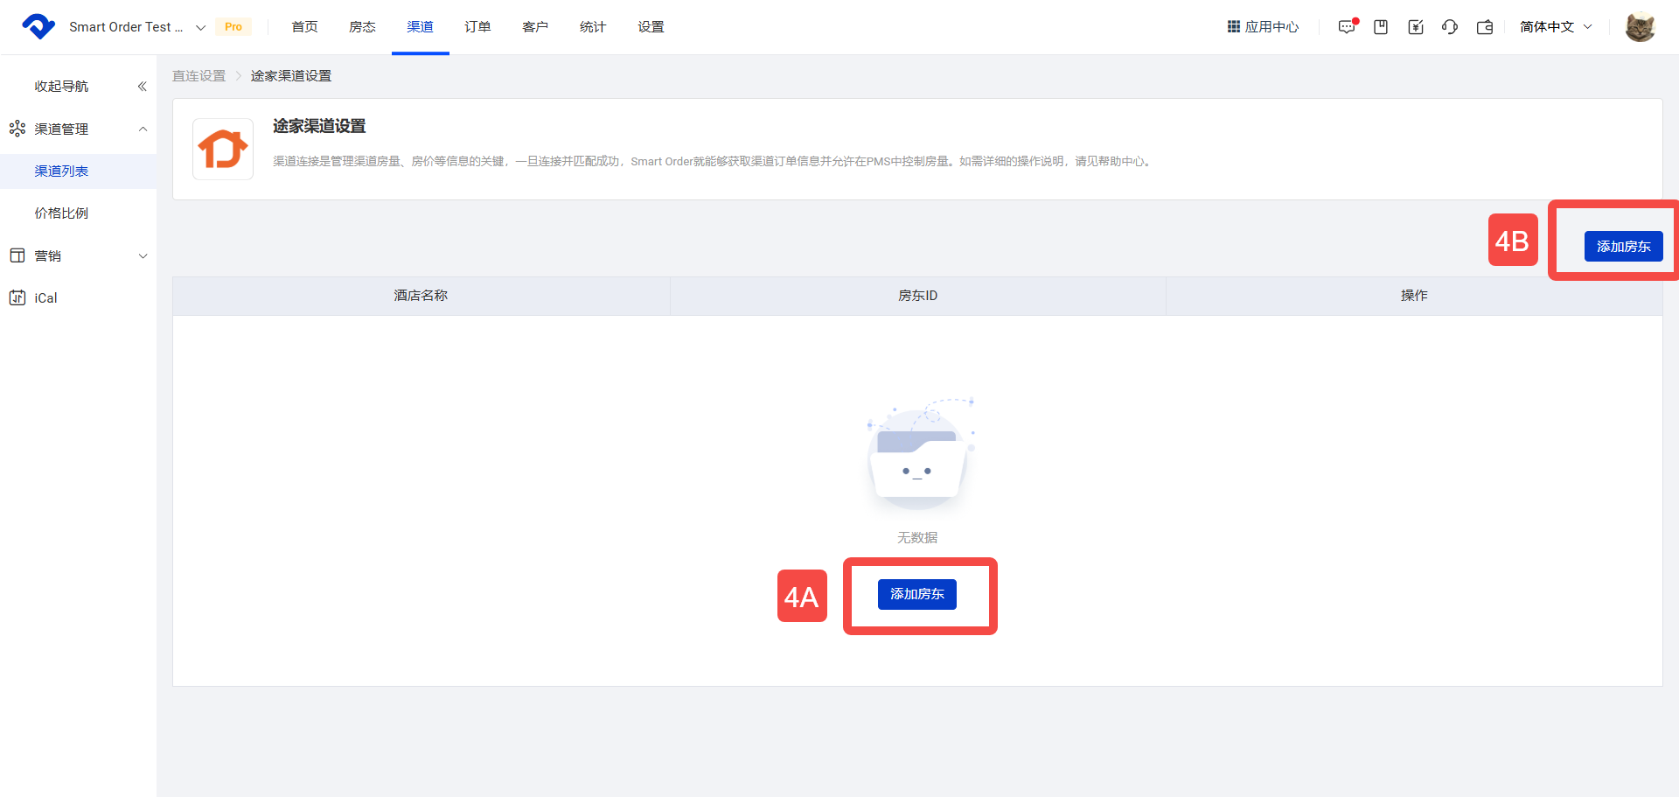Click the headset customer support icon
The width and height of the screenshot is (1679, 797).
coord(1450,27)
